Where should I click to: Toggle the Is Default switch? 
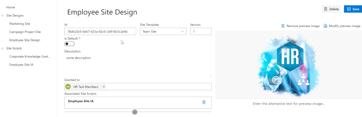(69, 44)
